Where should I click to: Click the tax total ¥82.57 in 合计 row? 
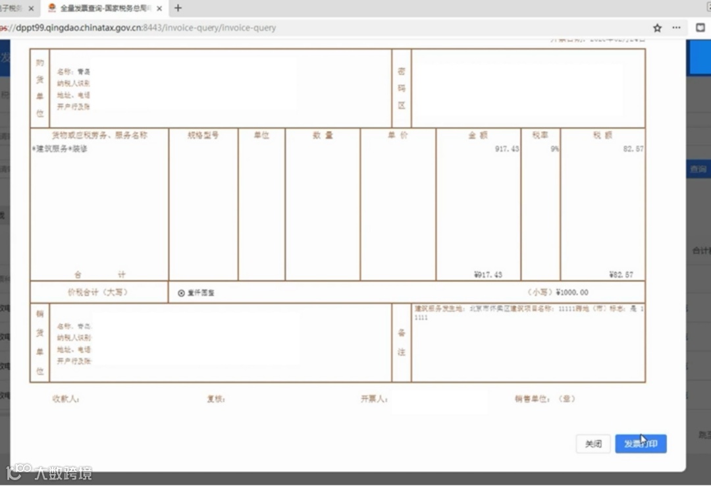pos(621,275)
